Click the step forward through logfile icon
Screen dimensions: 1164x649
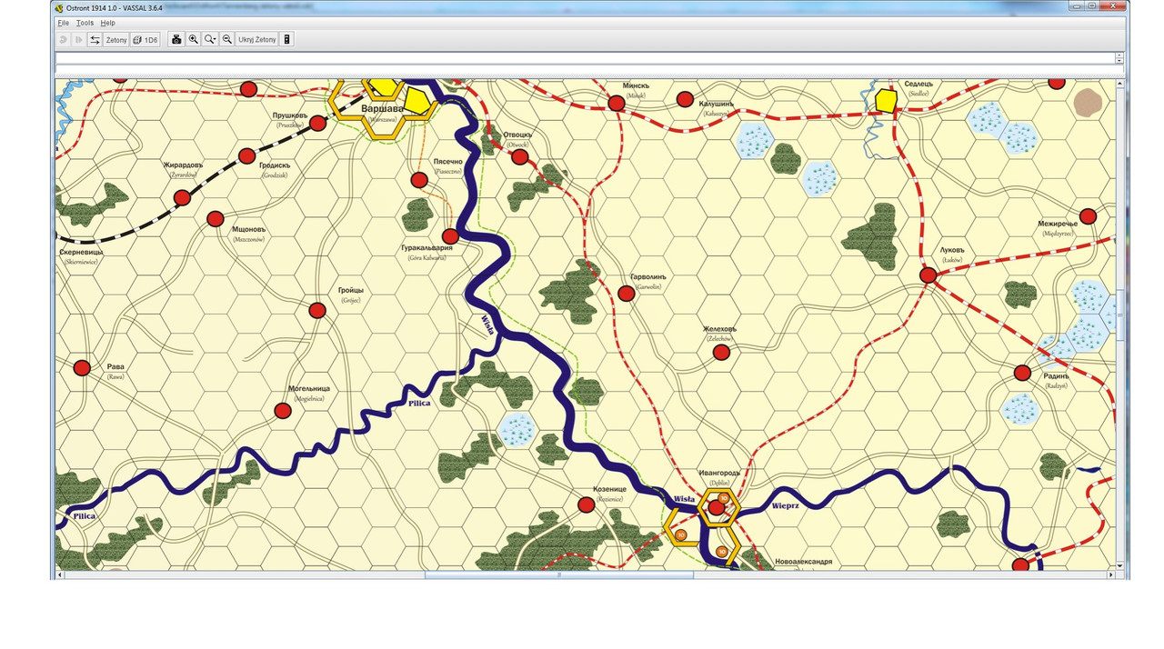[x=79, y=40]
